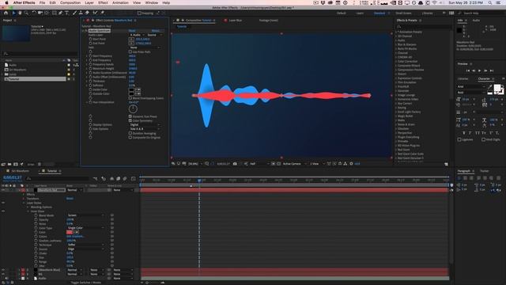
Task: Click the Outside Color eyedropper
Action: (x=138, y=93)
